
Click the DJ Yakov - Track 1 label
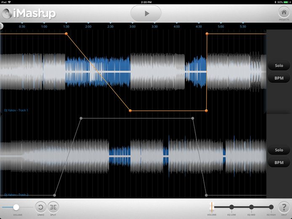(x=16, y=110)
